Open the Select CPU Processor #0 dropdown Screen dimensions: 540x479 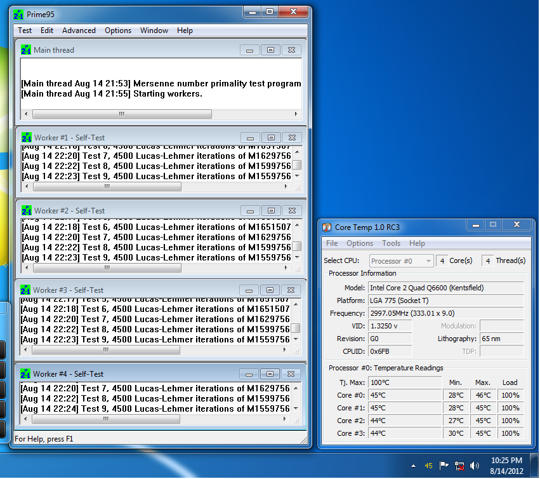pos(401,261)
